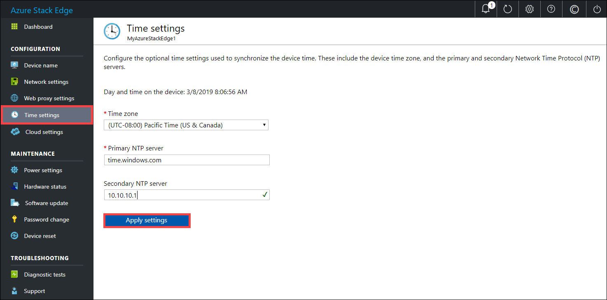Open the notifications bell
Image resolution: width=607 pixels, height=300 pixels.
tap(486, 9)
